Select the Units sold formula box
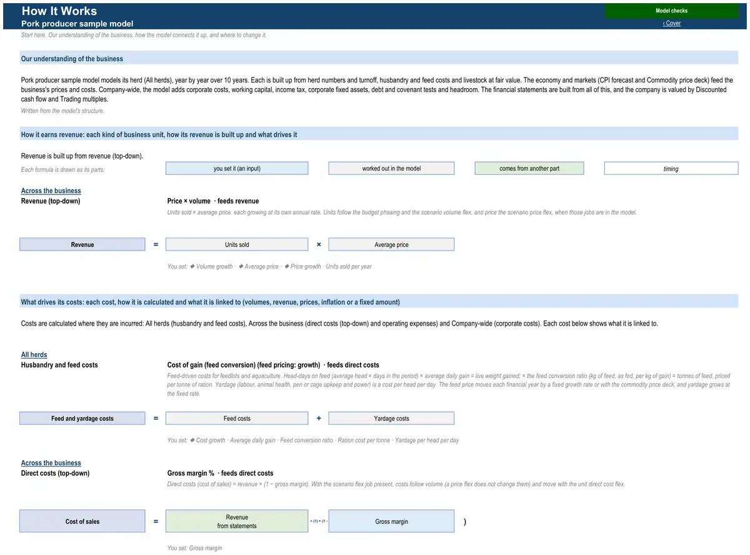 237,244
